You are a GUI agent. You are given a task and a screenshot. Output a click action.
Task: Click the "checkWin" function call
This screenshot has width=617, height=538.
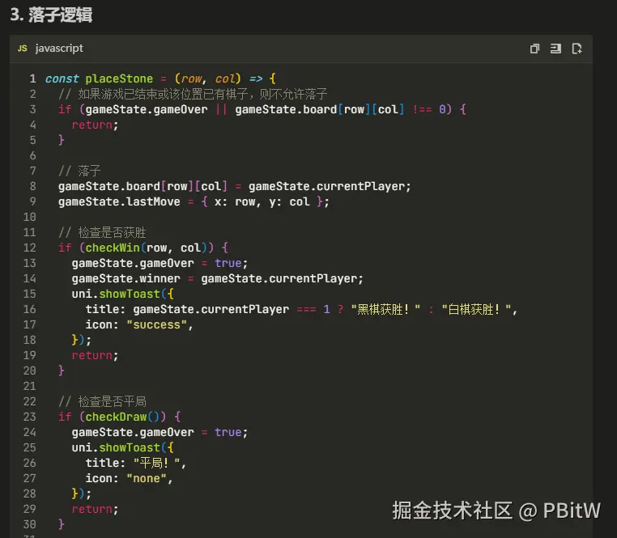pyautogui.click(x=113, y=248)
